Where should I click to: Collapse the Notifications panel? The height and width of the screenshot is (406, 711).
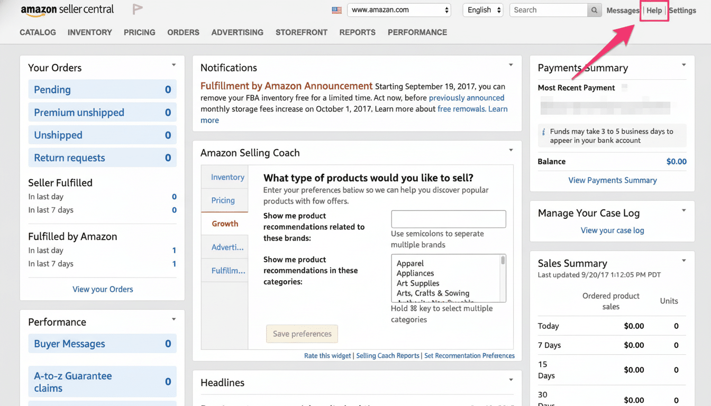[511, 64]
